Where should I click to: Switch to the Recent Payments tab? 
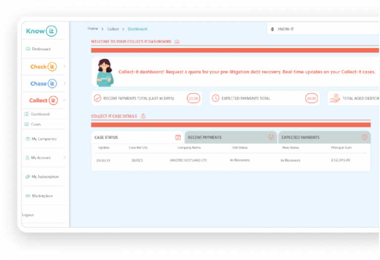(x=231, y=137)
